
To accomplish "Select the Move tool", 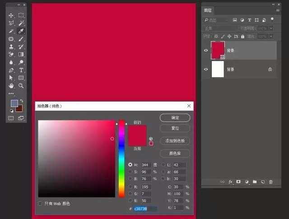I will [x=11, y=15].
